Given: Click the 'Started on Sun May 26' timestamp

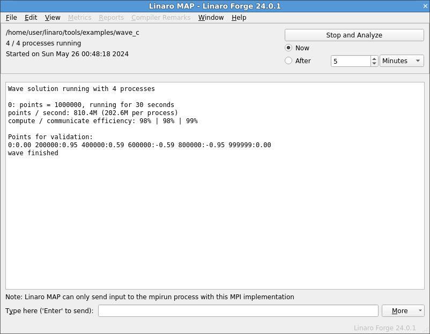Looking at the screenshot, I should [67, 54].
